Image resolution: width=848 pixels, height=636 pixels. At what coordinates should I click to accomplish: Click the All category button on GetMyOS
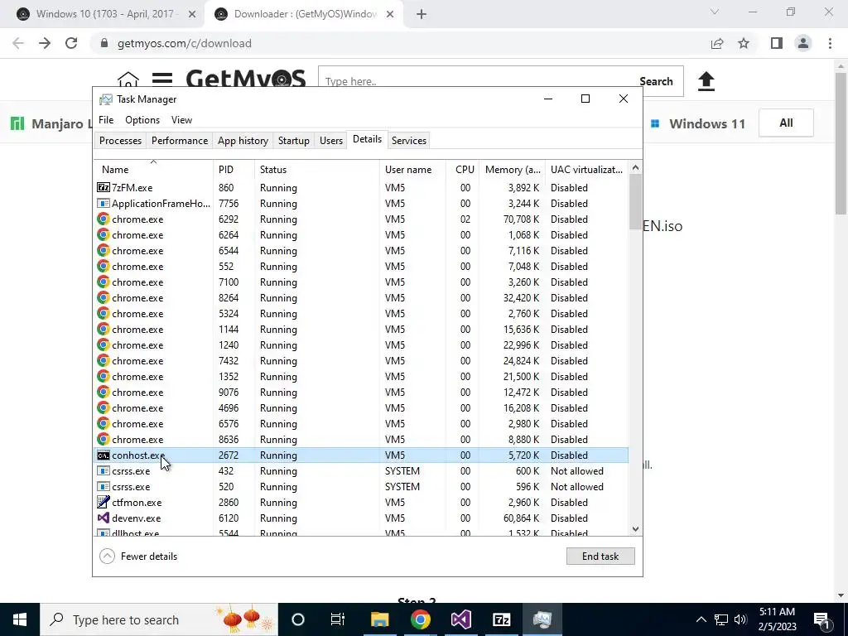pyautogui.click(x=786, y=123)
